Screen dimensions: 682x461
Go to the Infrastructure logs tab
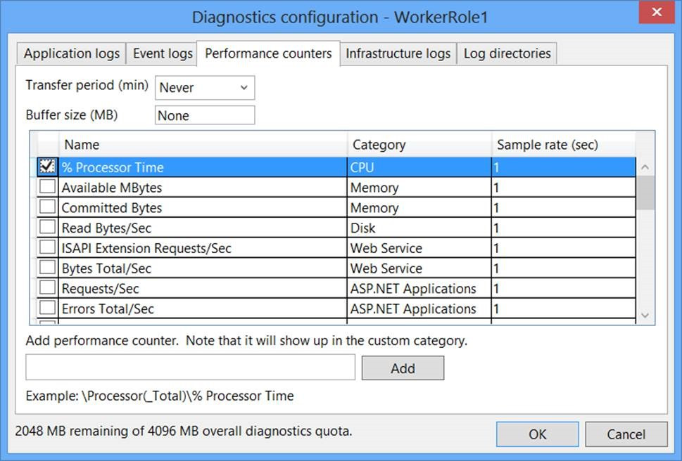coord(398,53)
